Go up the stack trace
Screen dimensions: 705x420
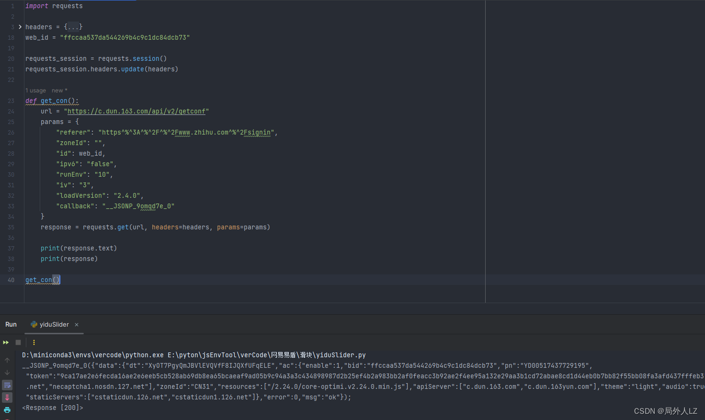[7, 360]
